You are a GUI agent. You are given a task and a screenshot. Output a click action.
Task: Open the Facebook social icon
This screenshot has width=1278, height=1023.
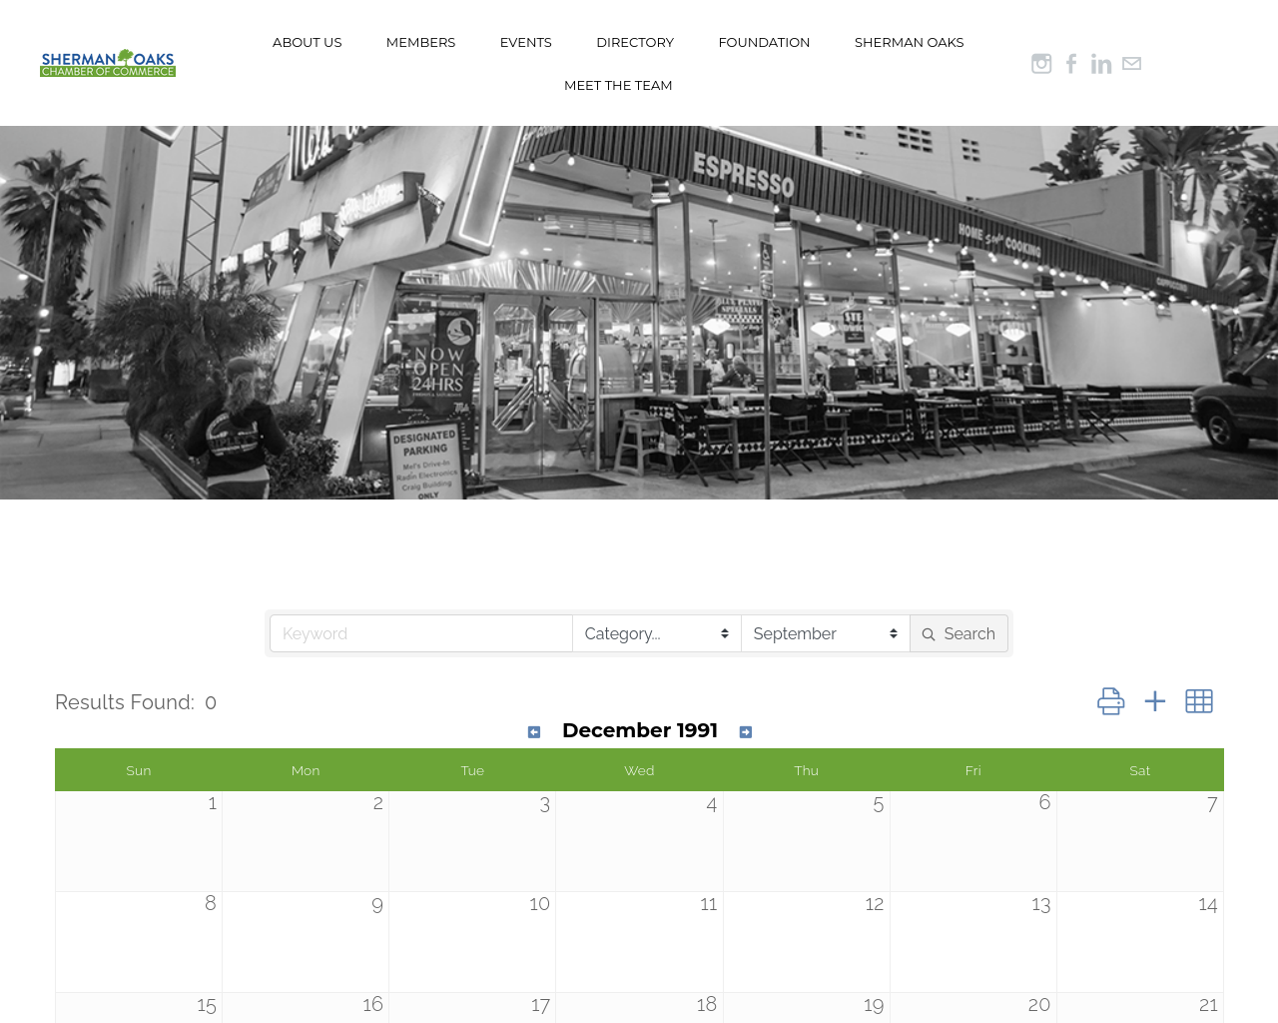(1071, 64)
